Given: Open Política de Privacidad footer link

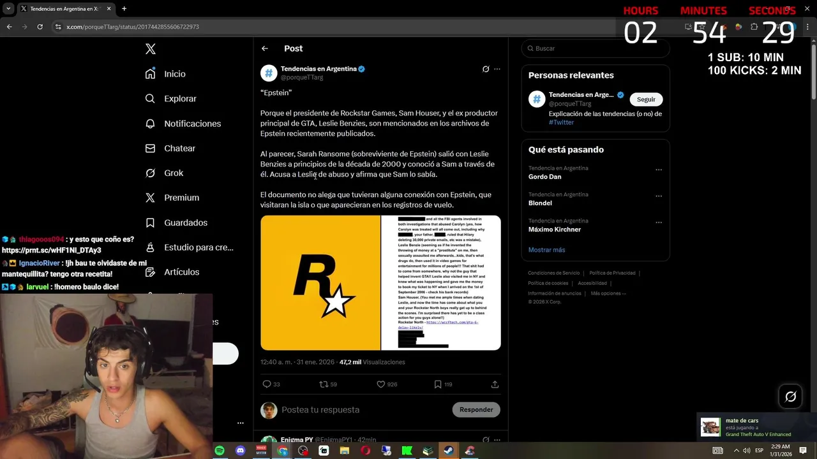Looking at the screenshot, I should [612, 273].
